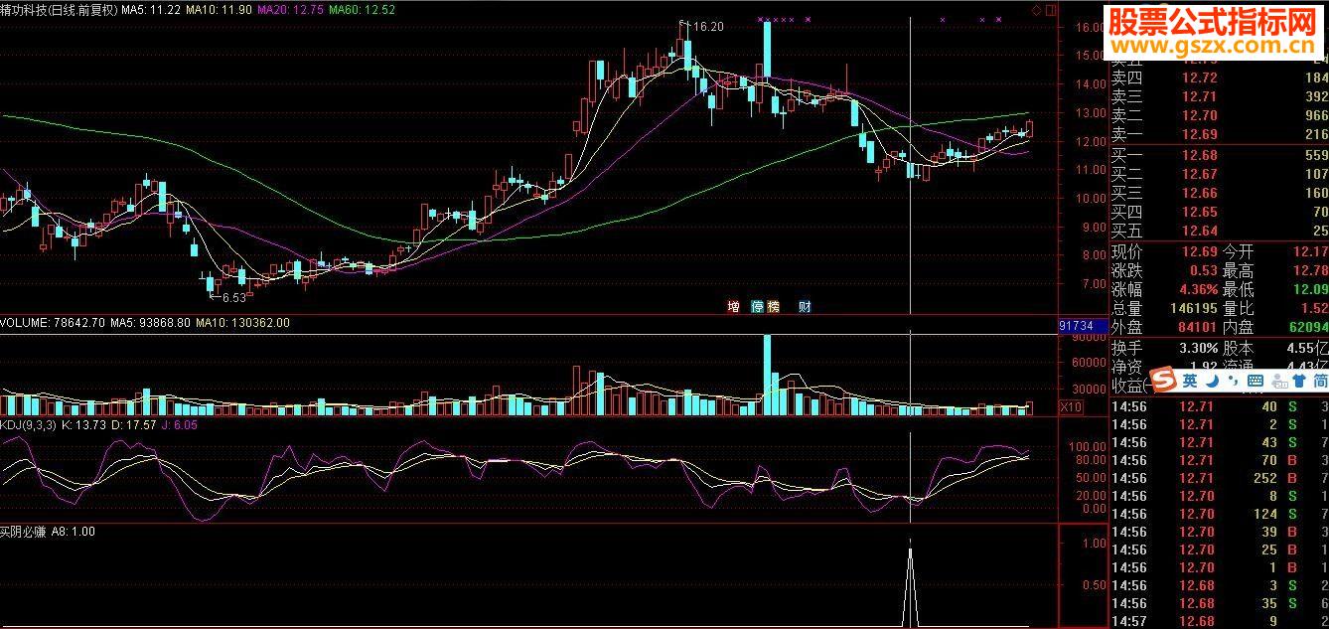
Task: Click the 内盘 62094 value
Action: [x=1308, y=327]
